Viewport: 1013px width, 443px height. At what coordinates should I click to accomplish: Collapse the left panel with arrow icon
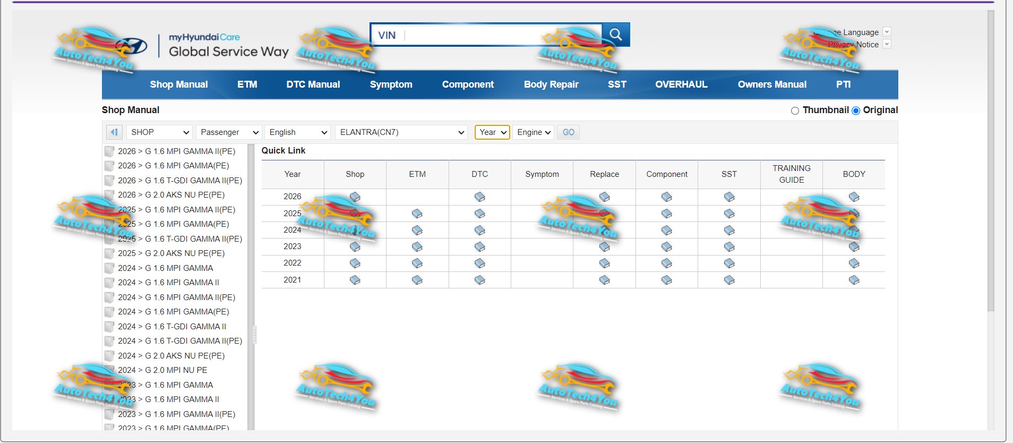[114, 132]
